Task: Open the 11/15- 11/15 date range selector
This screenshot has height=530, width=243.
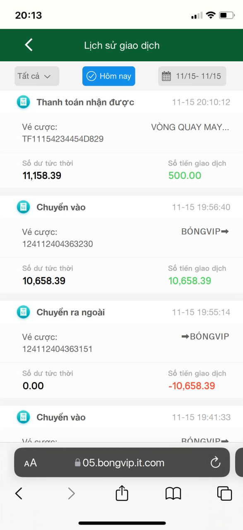Action: (192, 76)
